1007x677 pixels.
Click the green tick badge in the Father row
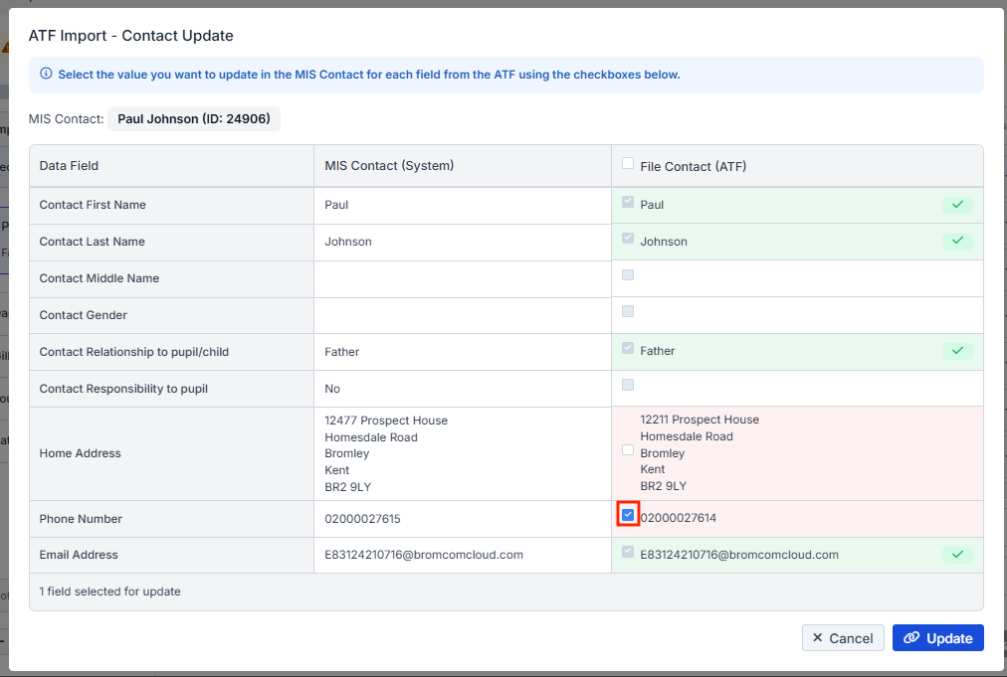click(x=957, y=351)
